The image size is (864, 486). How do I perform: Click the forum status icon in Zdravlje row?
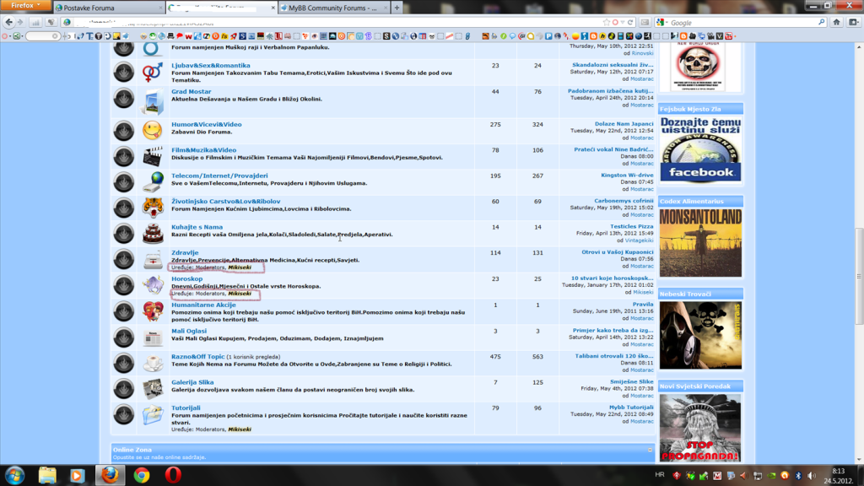[x=124, y=259]
